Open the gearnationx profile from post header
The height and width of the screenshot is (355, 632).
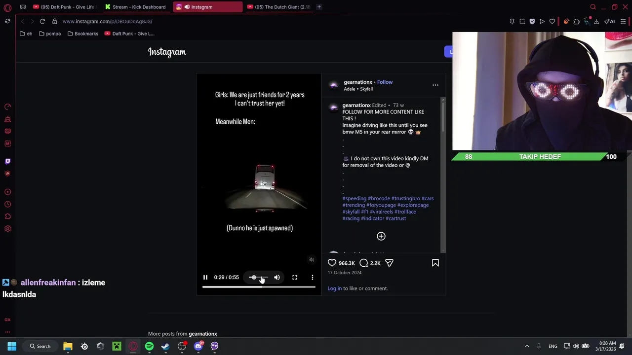pyautogui.click(x=358, y=82)
